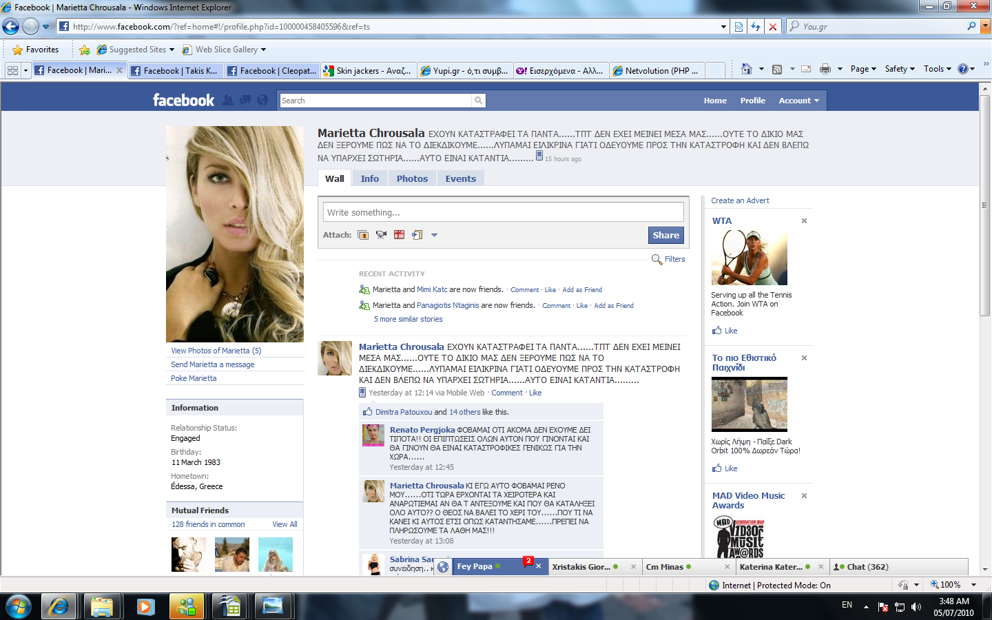The width and height of the screenshot is (992, 620).
Task: Click the Stop loading icon
Action: pyautogui.click(x=773, y=27)
